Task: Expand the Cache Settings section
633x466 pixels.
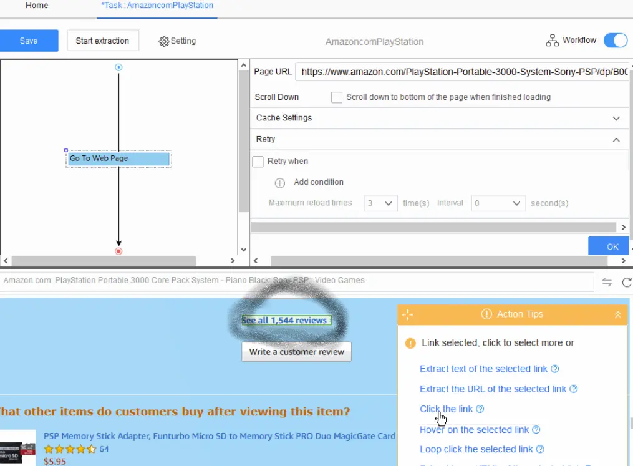Action: [616, 118]
